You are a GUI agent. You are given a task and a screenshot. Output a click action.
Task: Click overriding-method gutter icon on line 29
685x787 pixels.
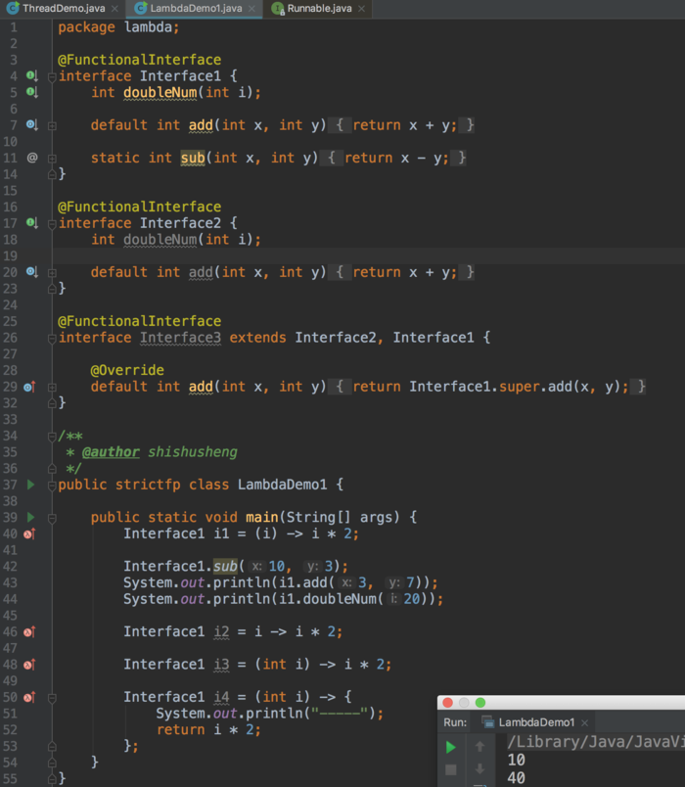[29, 387]
